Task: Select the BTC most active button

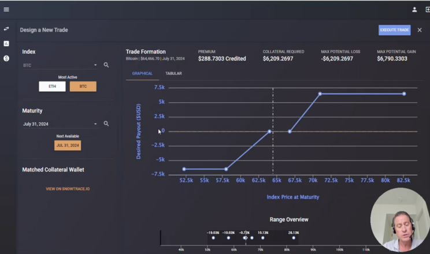Action: tap(83, 87)
